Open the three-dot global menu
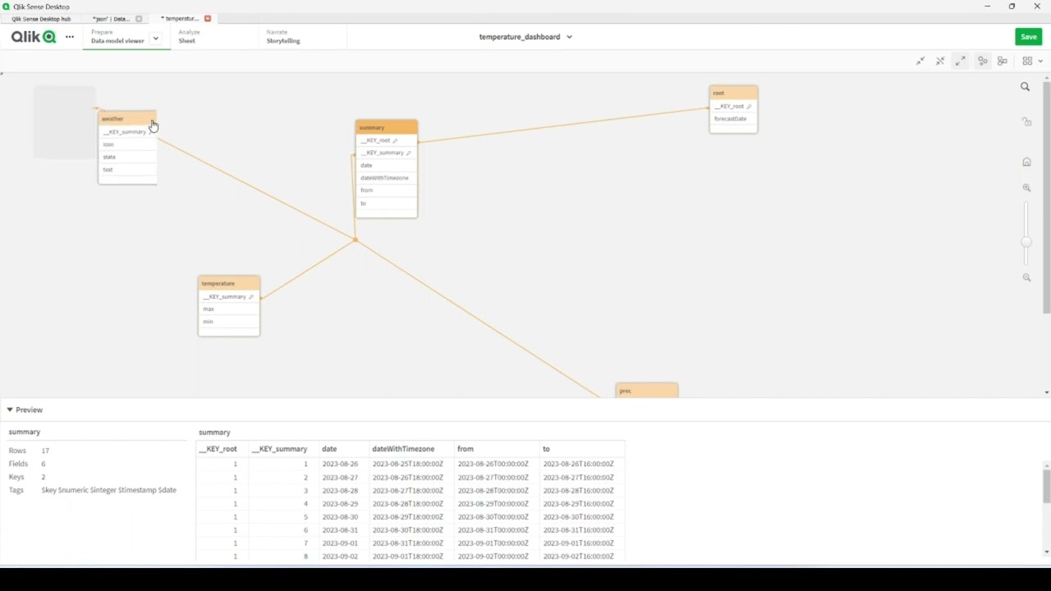The height and width of the screenshot is (591, 1051). click(x=70, y=37)
